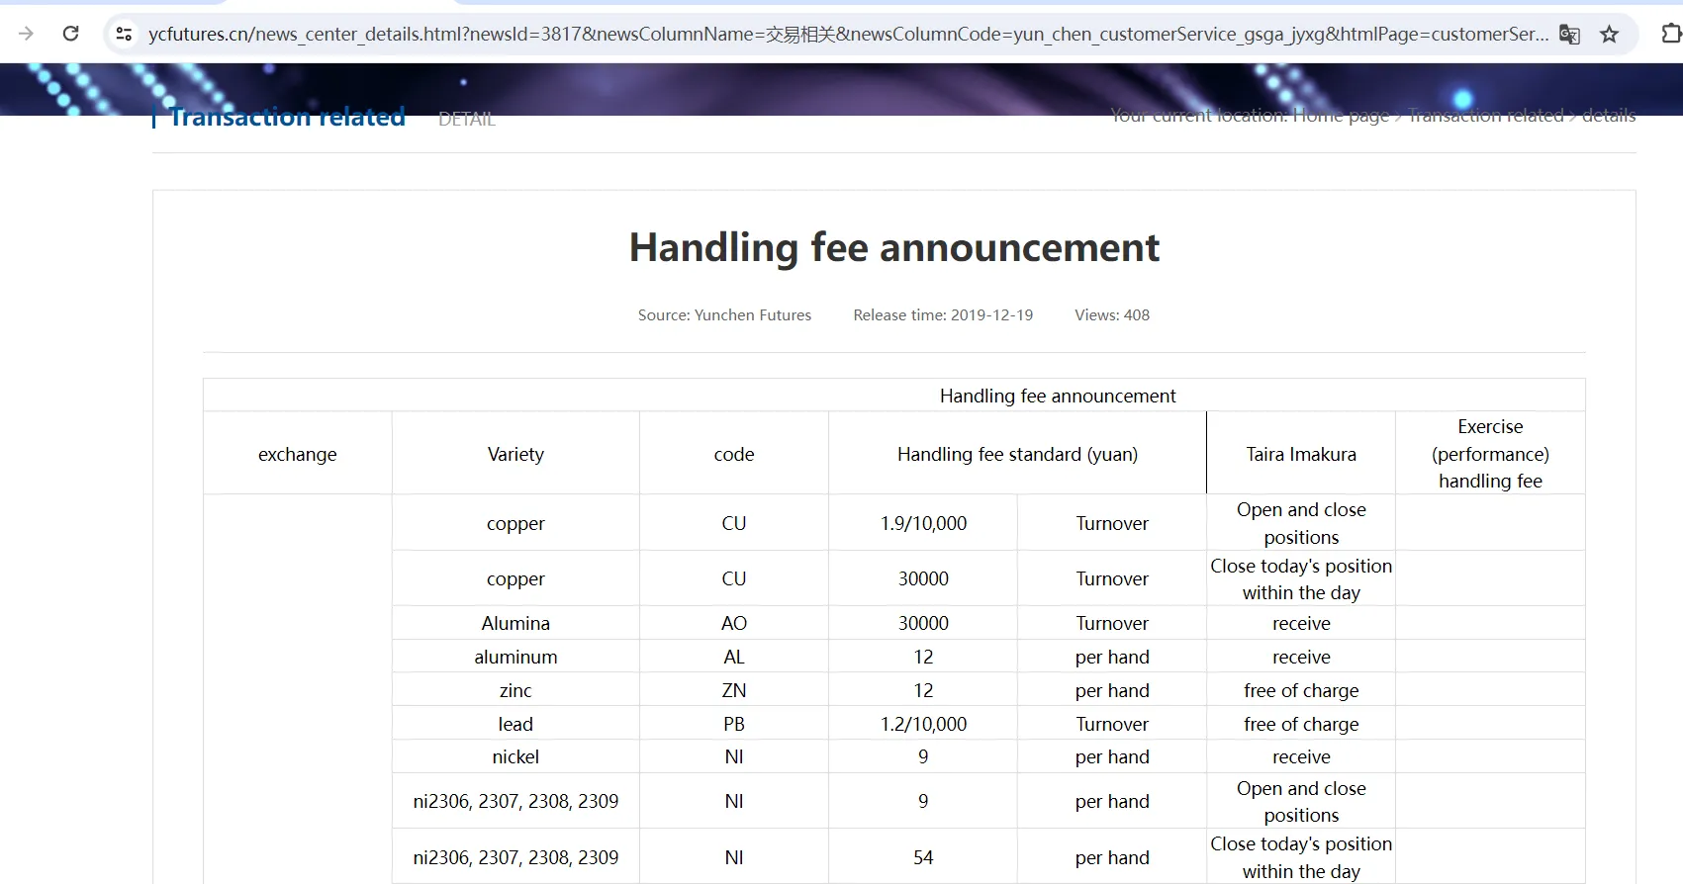This screenshot has width=1683, height=884.
Task: Click the 1.2/10,000 fee cell
Action: [x=923, y=724]
